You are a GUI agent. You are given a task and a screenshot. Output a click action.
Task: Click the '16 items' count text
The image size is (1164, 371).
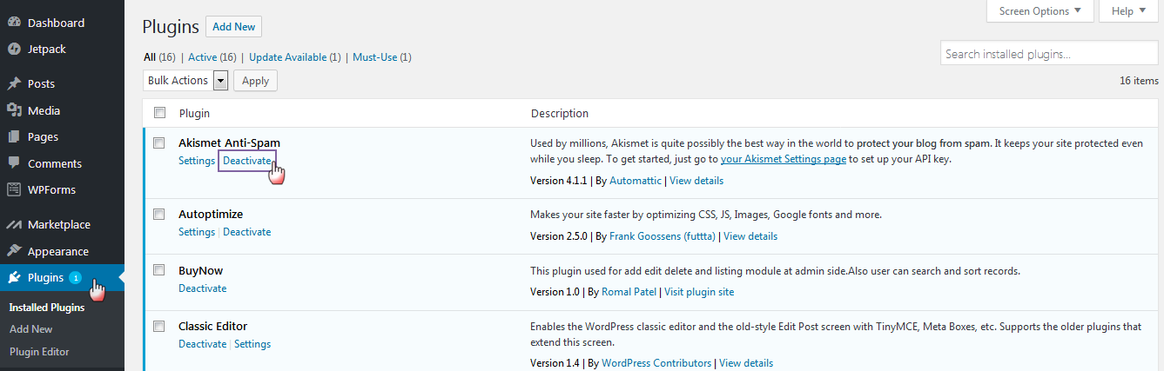(1139, 81)
